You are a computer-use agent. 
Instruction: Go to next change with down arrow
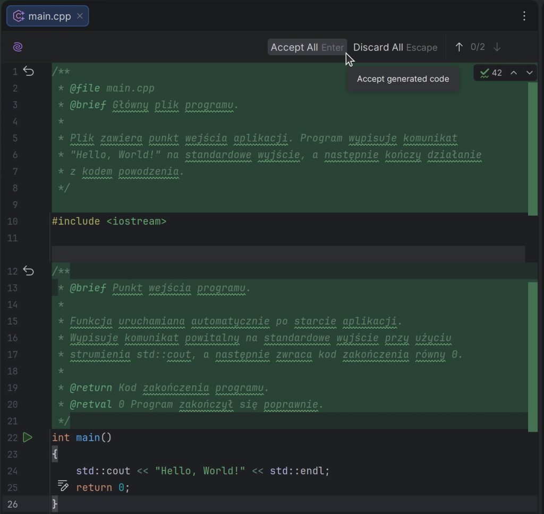pyautogui.click(x=497, y=47)
